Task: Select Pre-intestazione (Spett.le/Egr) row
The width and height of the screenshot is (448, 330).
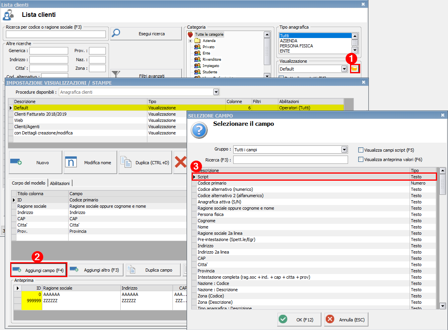Action: [x=314, y=240]
